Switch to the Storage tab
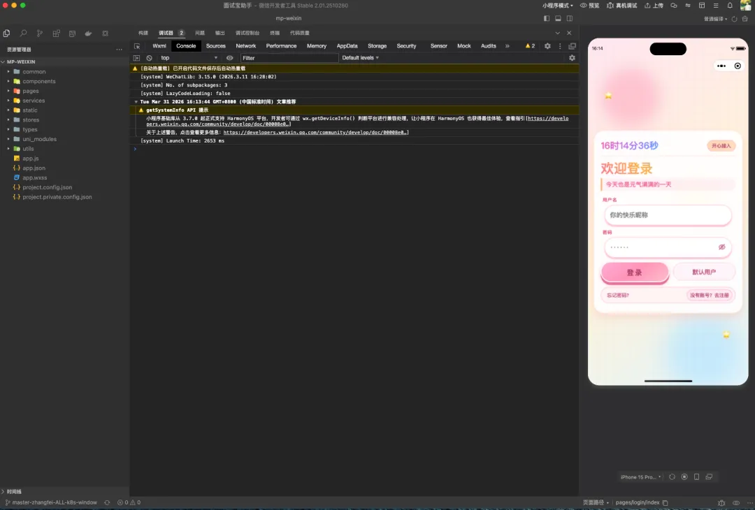The height and width of the screenshot is (510, 755). coord(377,46)
